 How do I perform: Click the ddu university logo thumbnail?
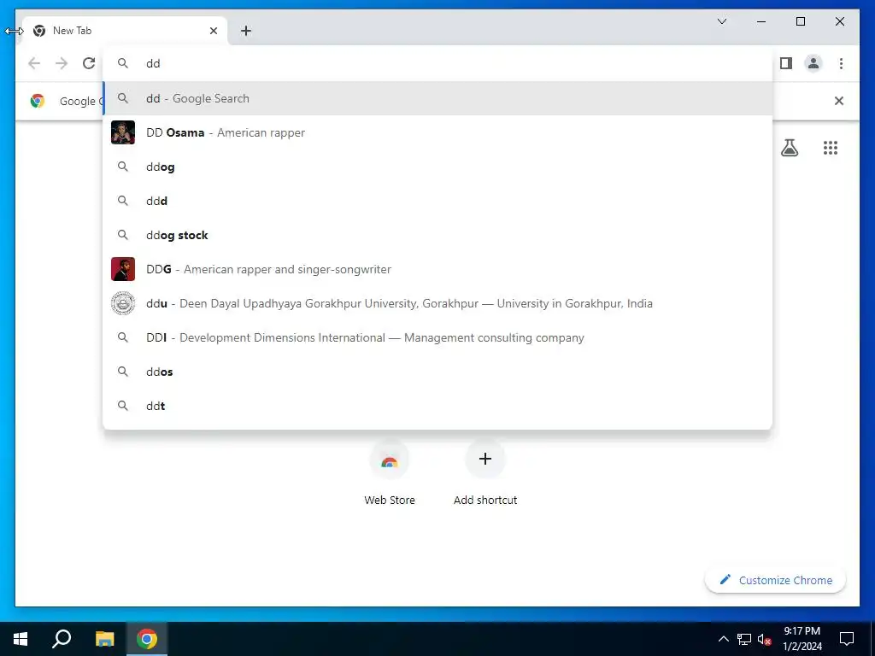(x=123, y=303)
